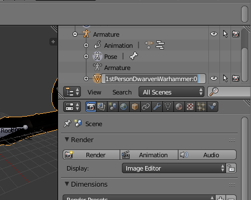Toggle visibility eye for 1stPersonDwarvenWarhammer:0
Screen dimensions: 251x200
coord(214,78)
